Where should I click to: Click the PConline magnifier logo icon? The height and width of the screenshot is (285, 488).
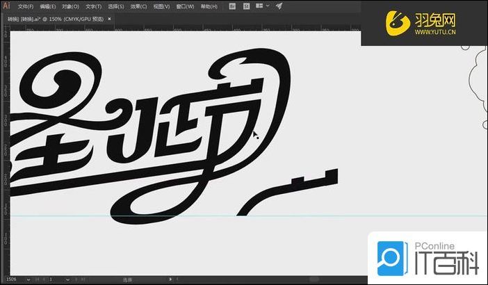[393, 257]
